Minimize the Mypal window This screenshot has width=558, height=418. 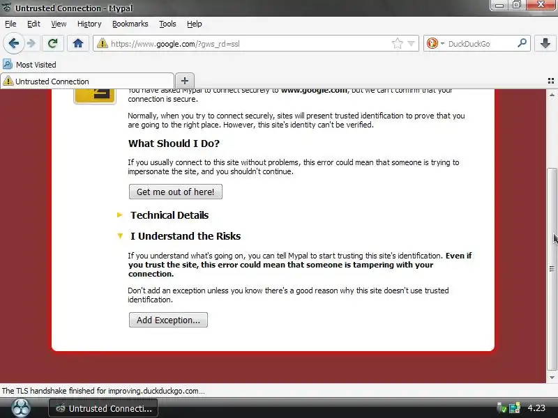[x=499, y=5]
